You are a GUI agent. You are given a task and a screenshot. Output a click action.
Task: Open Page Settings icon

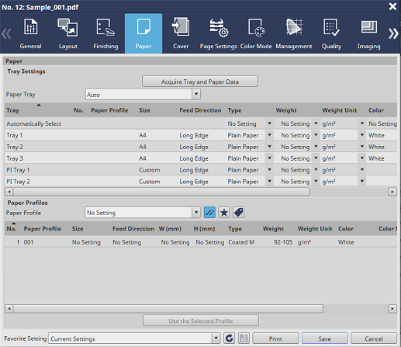coord(219,27)
